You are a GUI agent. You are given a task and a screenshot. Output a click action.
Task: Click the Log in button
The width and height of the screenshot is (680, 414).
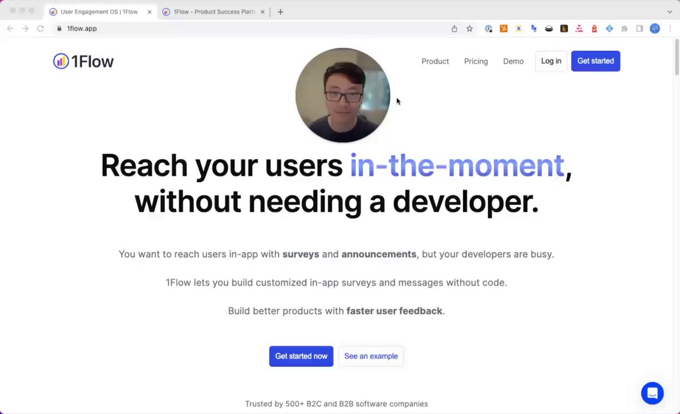pos(551,61)
